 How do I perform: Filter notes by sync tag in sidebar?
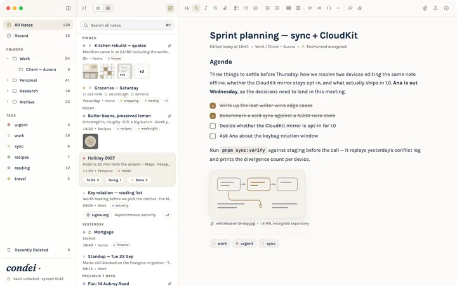click(x=38, y=146)
